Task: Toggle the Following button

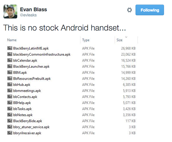Action: coord(149,10)
